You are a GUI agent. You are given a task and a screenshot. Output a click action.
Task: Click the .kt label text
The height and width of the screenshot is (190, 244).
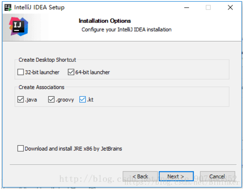click(x=90, y=99)
